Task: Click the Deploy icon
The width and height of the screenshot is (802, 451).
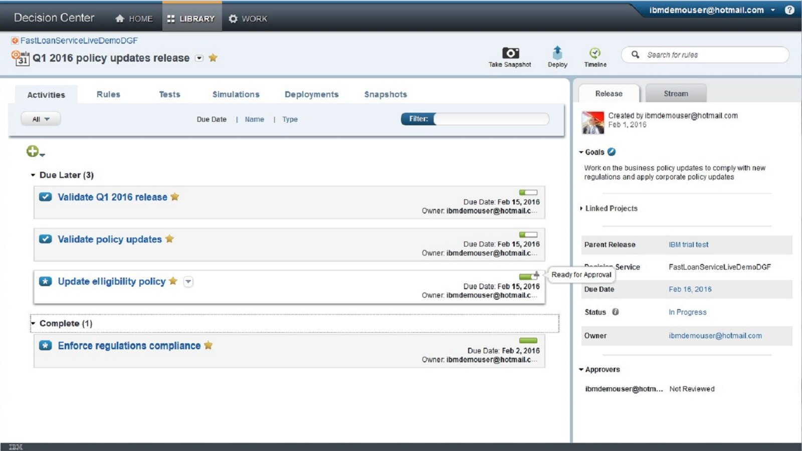Action: point(557,53)
